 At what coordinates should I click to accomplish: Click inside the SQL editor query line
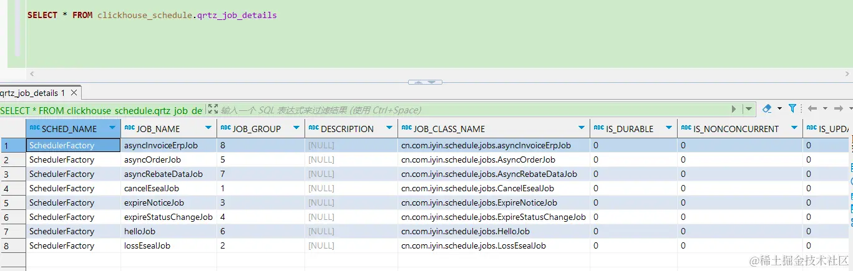coord(152,15)
